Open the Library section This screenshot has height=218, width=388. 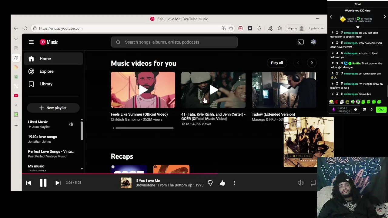click(x=53, y=84)
